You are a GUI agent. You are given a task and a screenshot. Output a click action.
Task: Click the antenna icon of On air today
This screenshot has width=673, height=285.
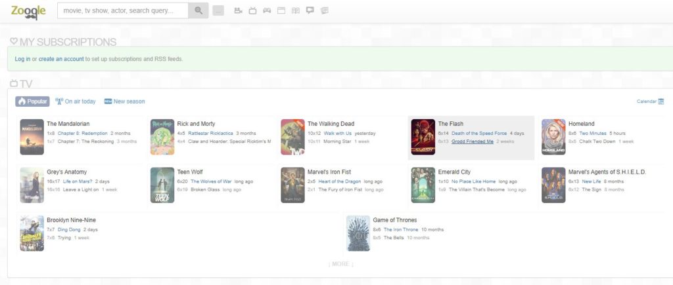(59, 102)
